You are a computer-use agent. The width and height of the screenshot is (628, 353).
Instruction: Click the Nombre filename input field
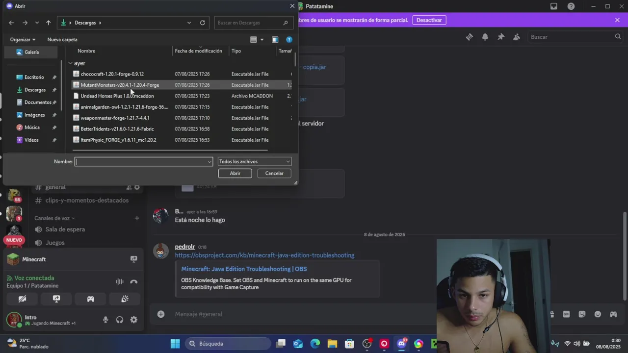point(140,161)
